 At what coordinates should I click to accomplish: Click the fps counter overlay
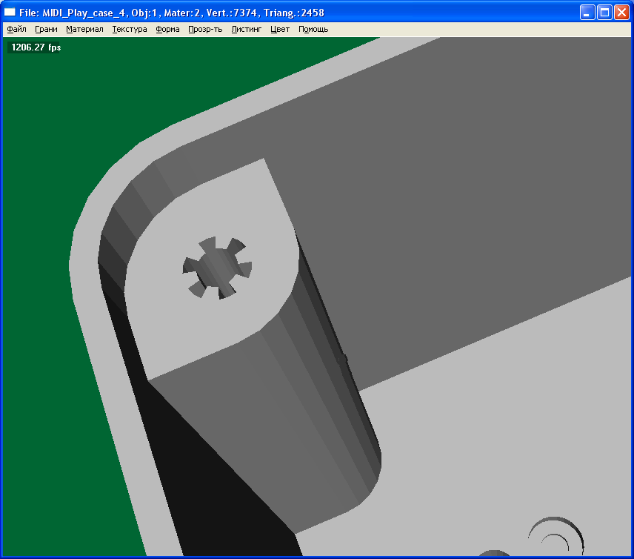coord(36,47)
